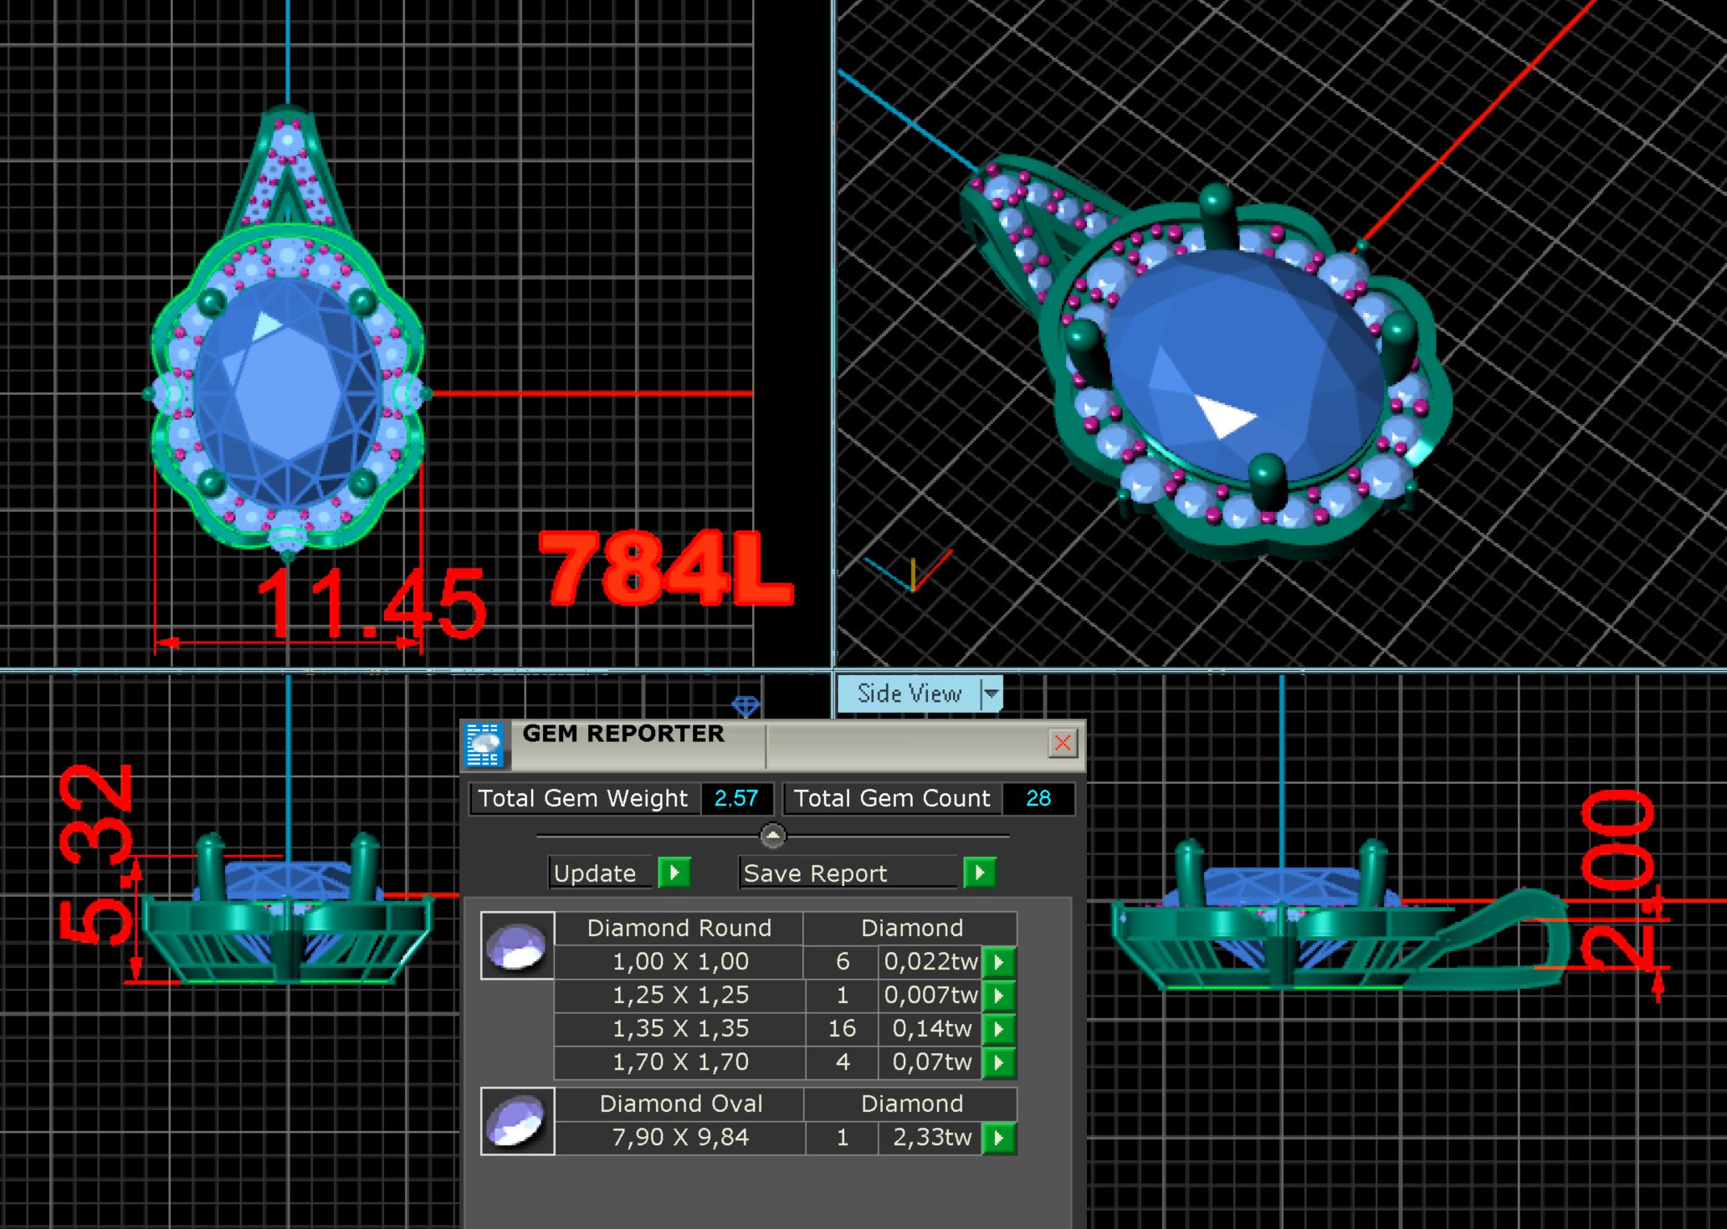This screenshot has width=1727, height=1229.
Task: Collapse panel using the round up-arrow handle
Action: tap(772, 835)
